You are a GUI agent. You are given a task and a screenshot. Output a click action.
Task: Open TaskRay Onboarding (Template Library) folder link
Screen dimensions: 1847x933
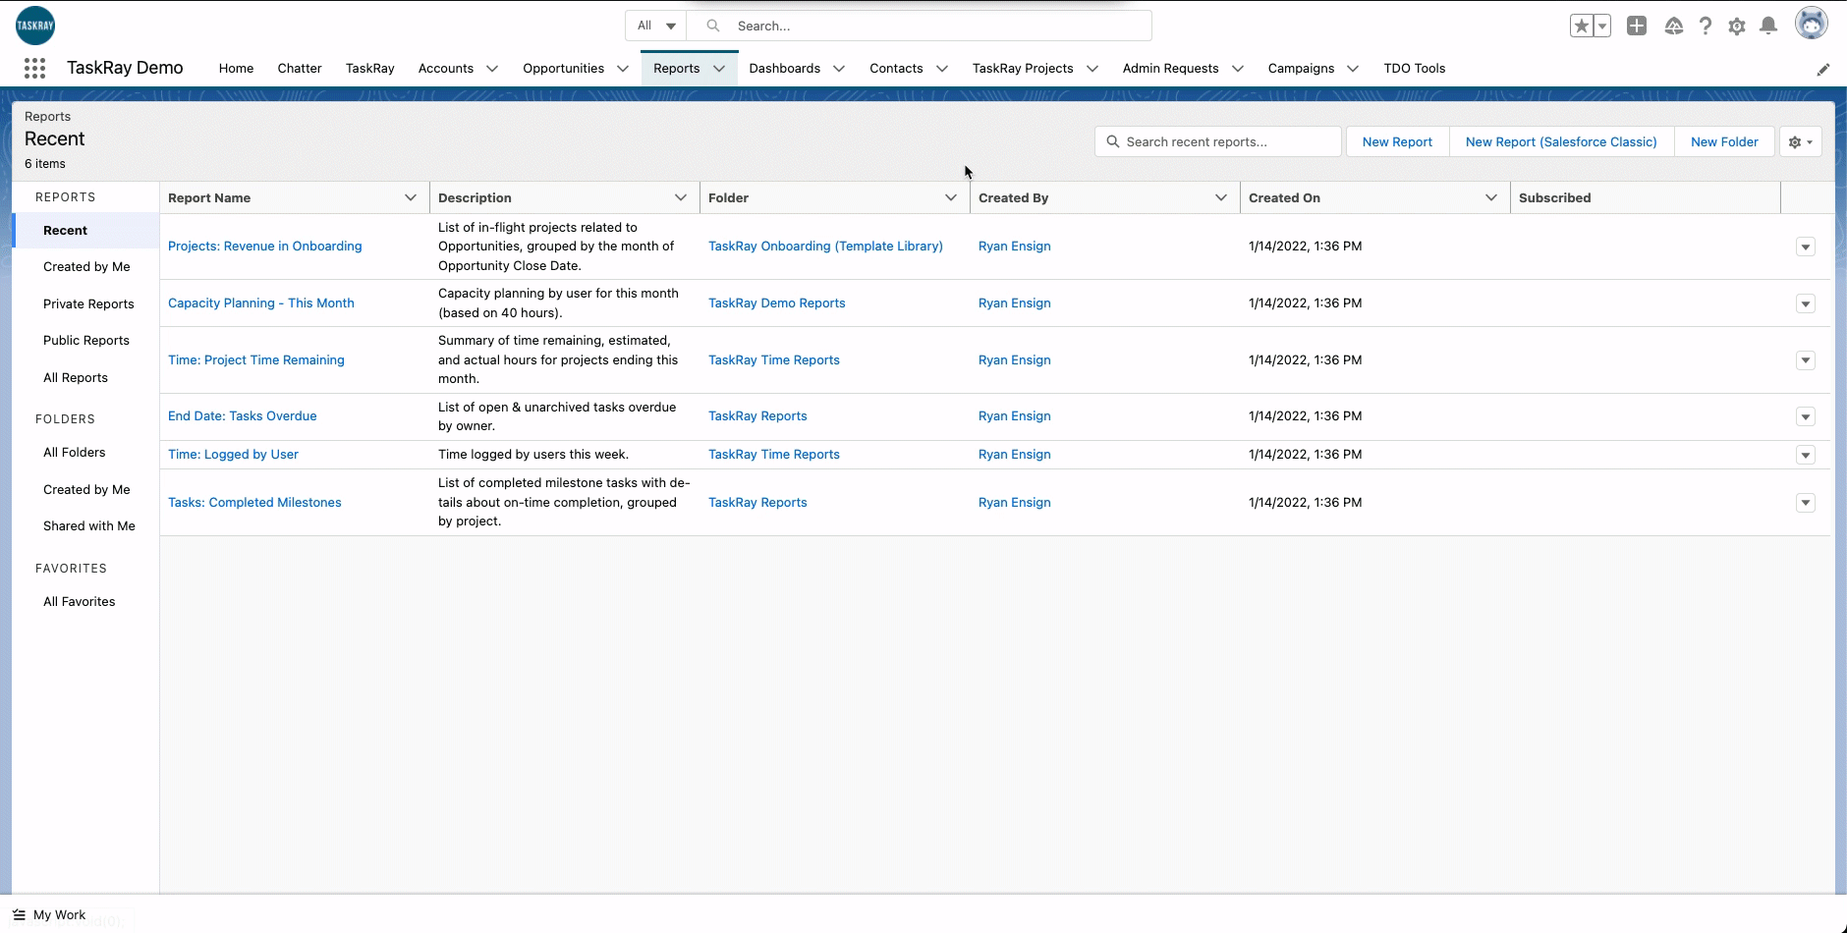pos(825,246)
